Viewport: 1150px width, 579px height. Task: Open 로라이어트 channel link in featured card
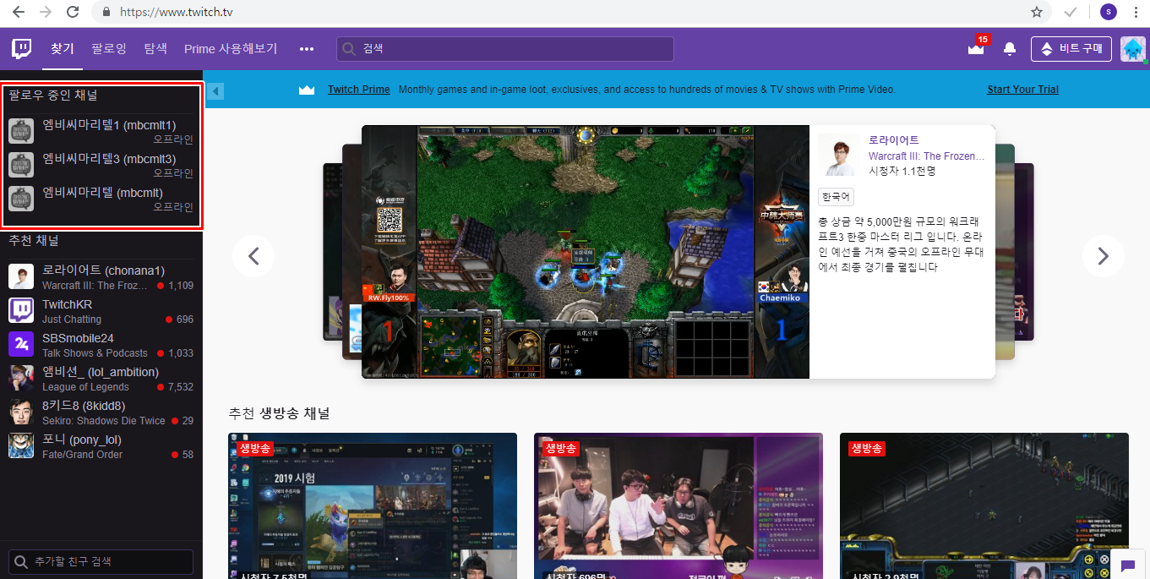coord(894,140)
